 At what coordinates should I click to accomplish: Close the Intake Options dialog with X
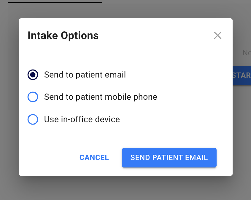(x=217, y=36)
